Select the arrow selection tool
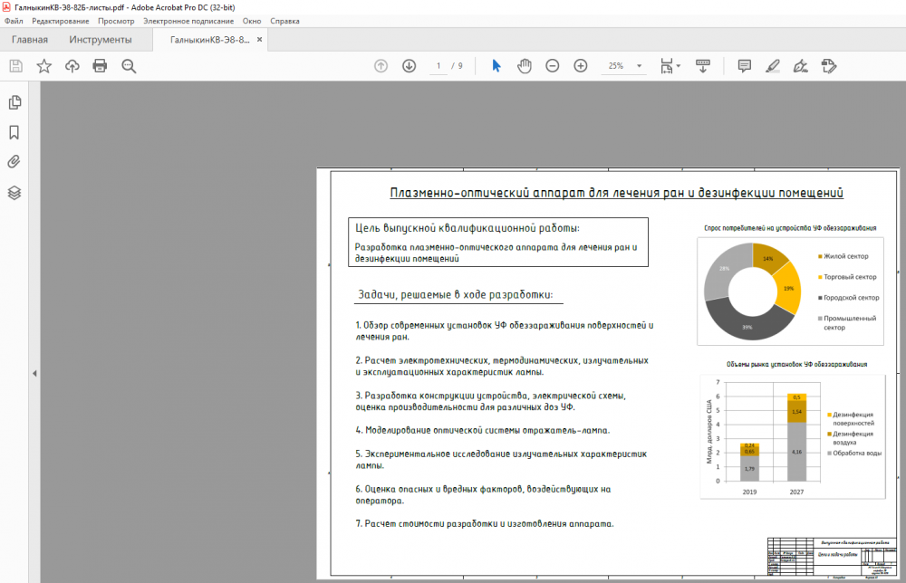The height and width of the screenshot is (583, 906). (x=496, y=66)
